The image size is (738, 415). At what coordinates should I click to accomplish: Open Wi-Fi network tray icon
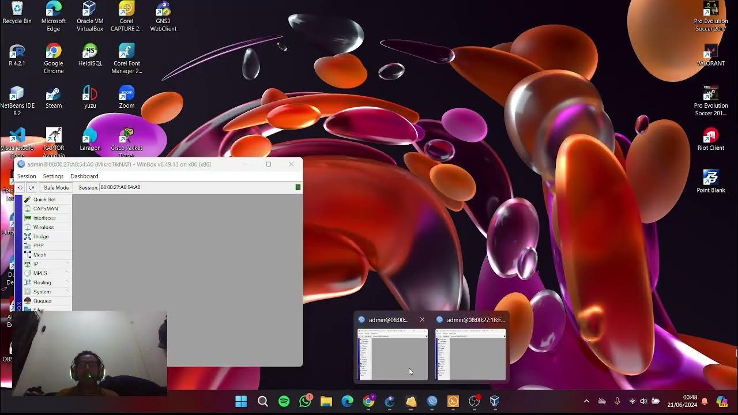point(632,401)
